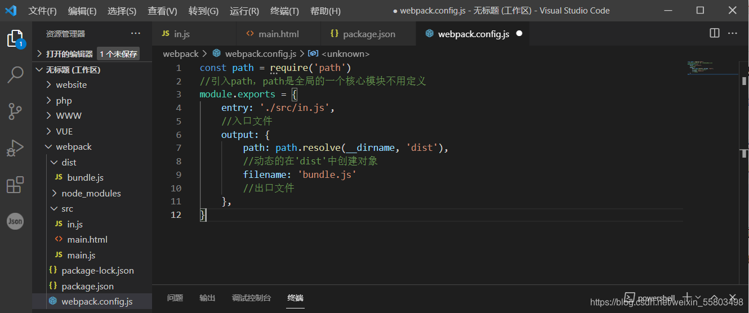Viewport: 749px width, 313px height.
Task: Open the terminal launch profile dropdown arrow
Action: 698,297
